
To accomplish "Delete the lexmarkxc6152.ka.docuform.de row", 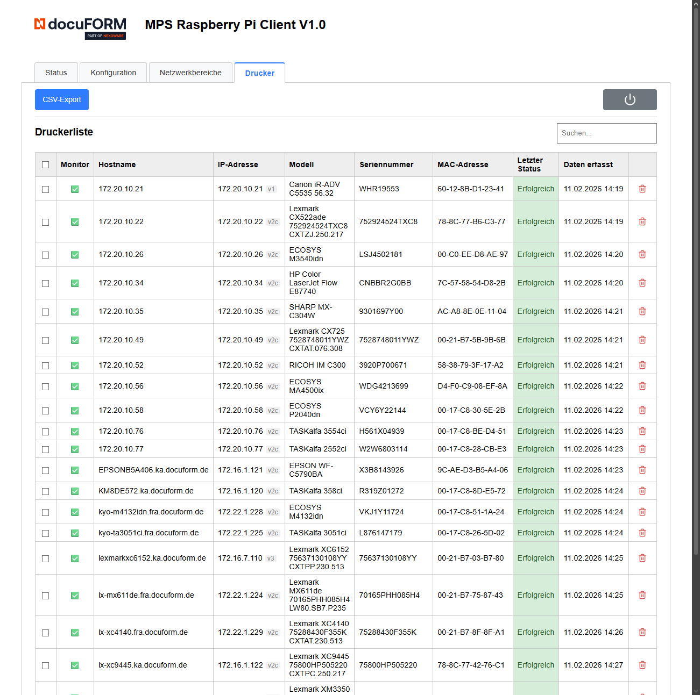I will pos(642,558).
